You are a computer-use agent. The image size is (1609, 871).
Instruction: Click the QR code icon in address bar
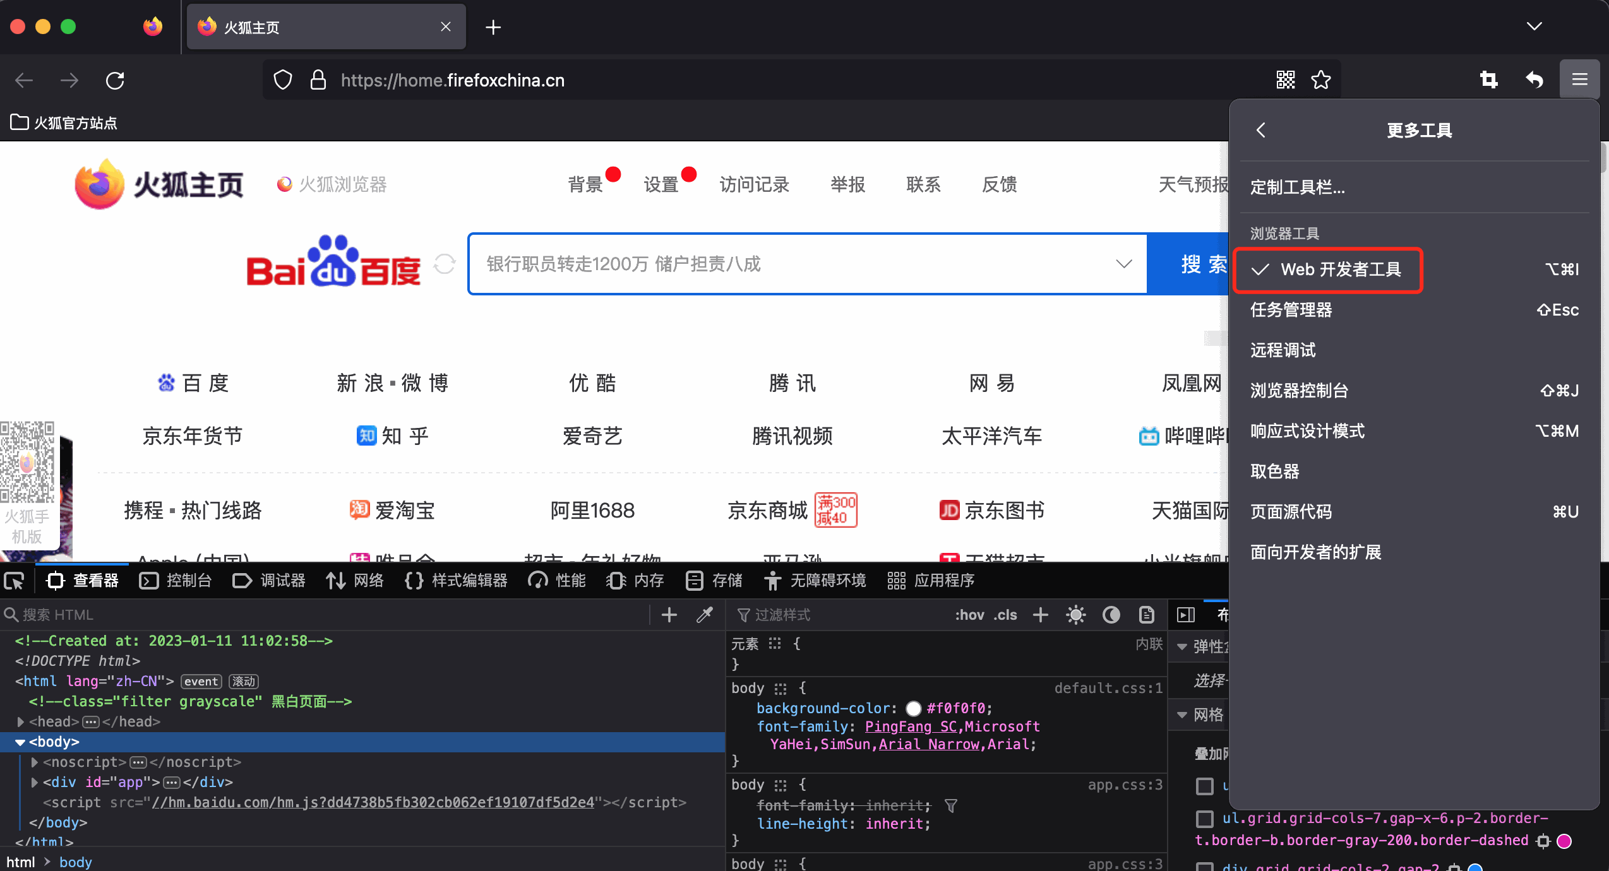(1285, 80)
